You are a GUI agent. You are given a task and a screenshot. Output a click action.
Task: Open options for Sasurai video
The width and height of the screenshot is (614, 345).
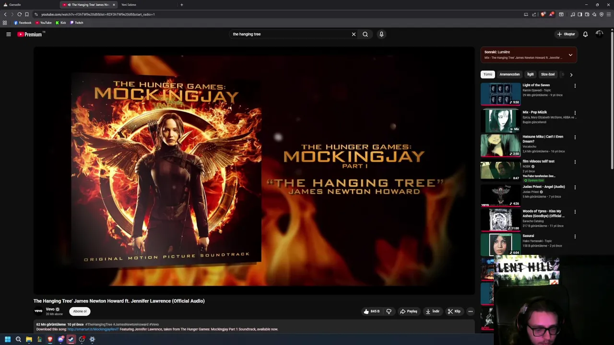click(x=575, y=236)
